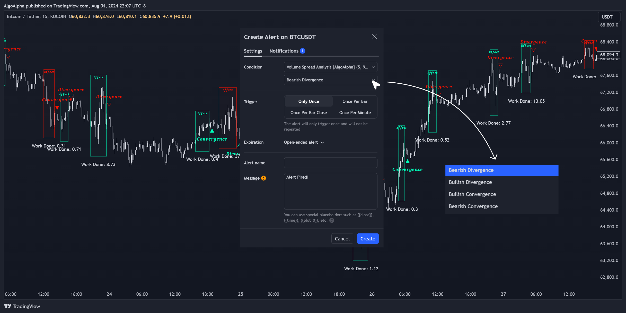Image resolution: width=626 pixels, height=313 pixels.
Task: Click the Bitcoin / Tether symbol title
Action: pyautogui.click(x=24, y=16)
